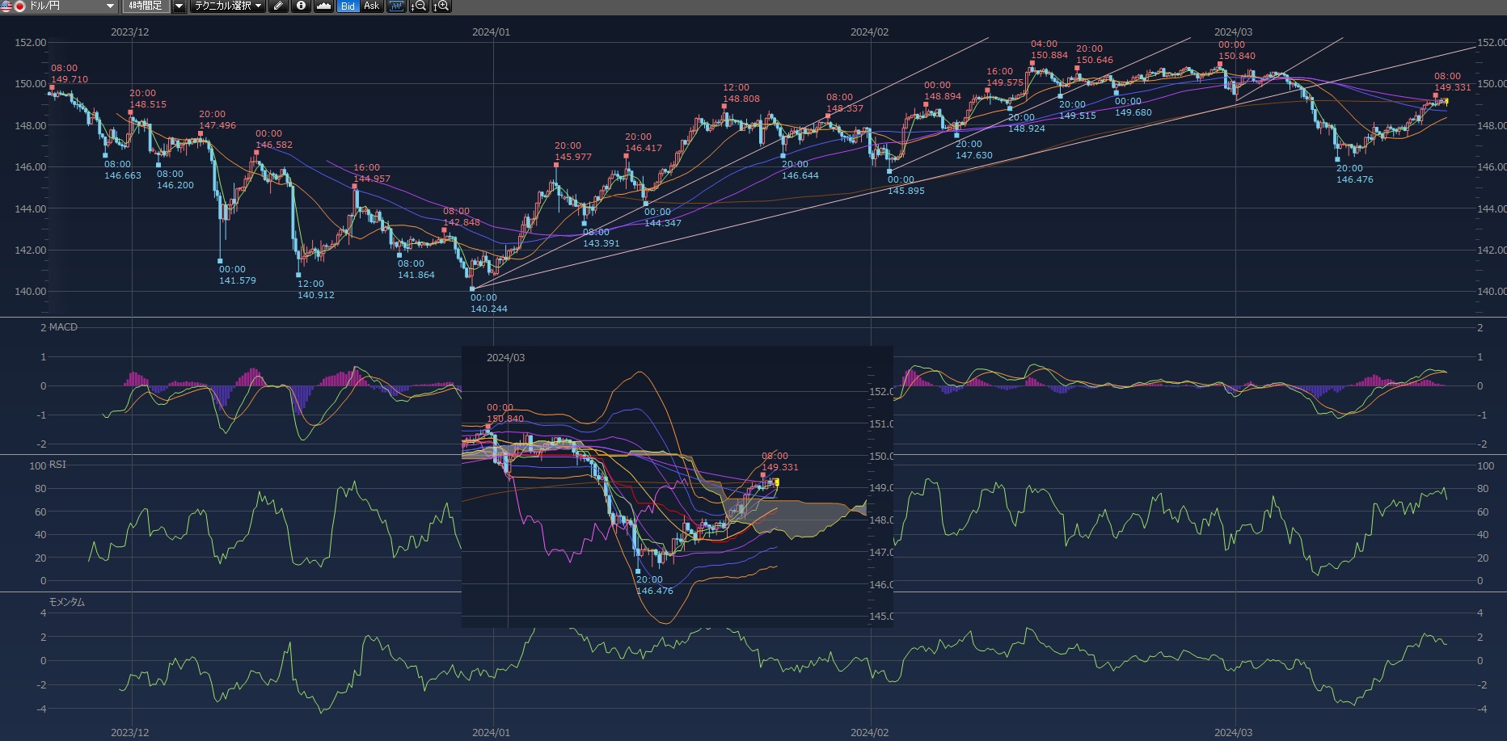The width and height of the screenshot is (1507, 741).
Task: Expand the 4時間足 timeframe dropdown arrow
Action: [x=179, y=6]
